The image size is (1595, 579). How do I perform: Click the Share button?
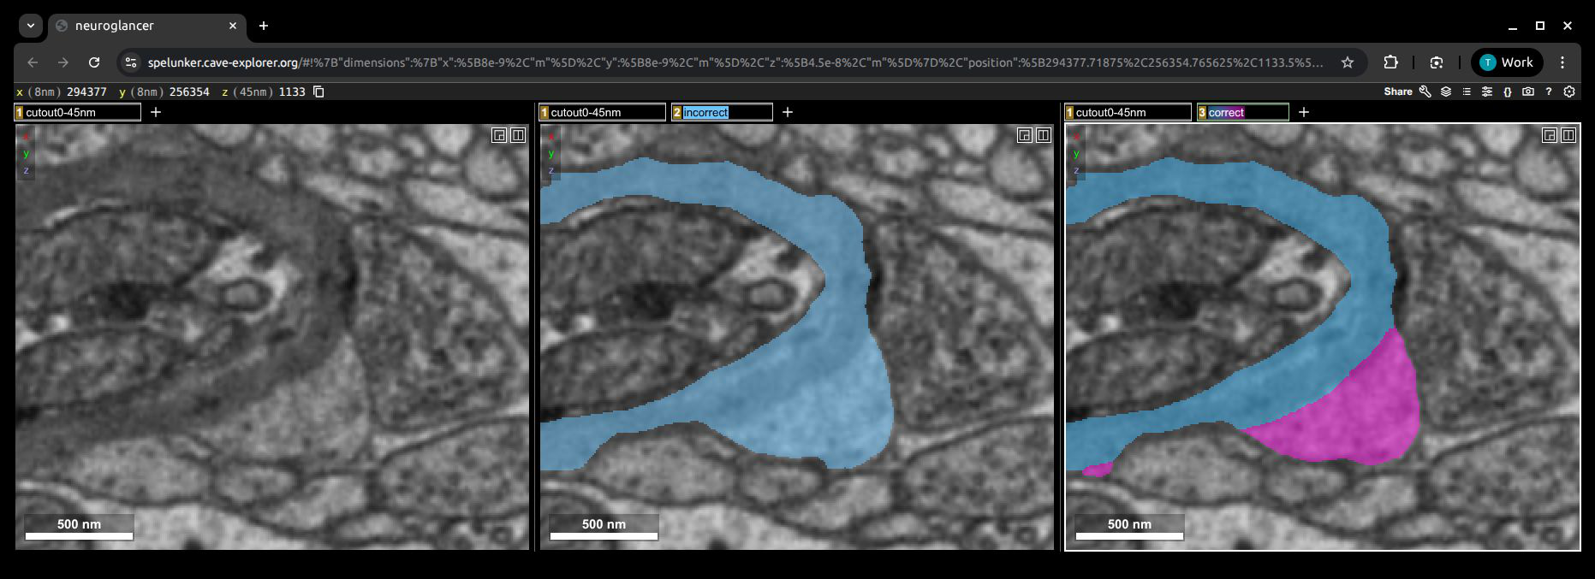point(1398,92)
